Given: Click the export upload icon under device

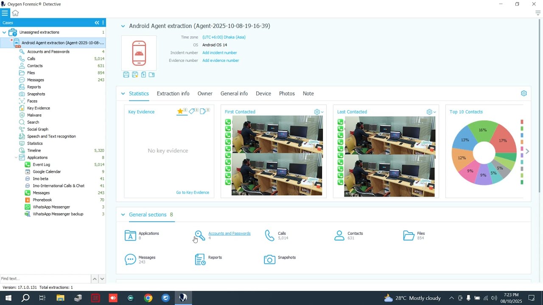Looking at the screenshot, I should (143, 75).
